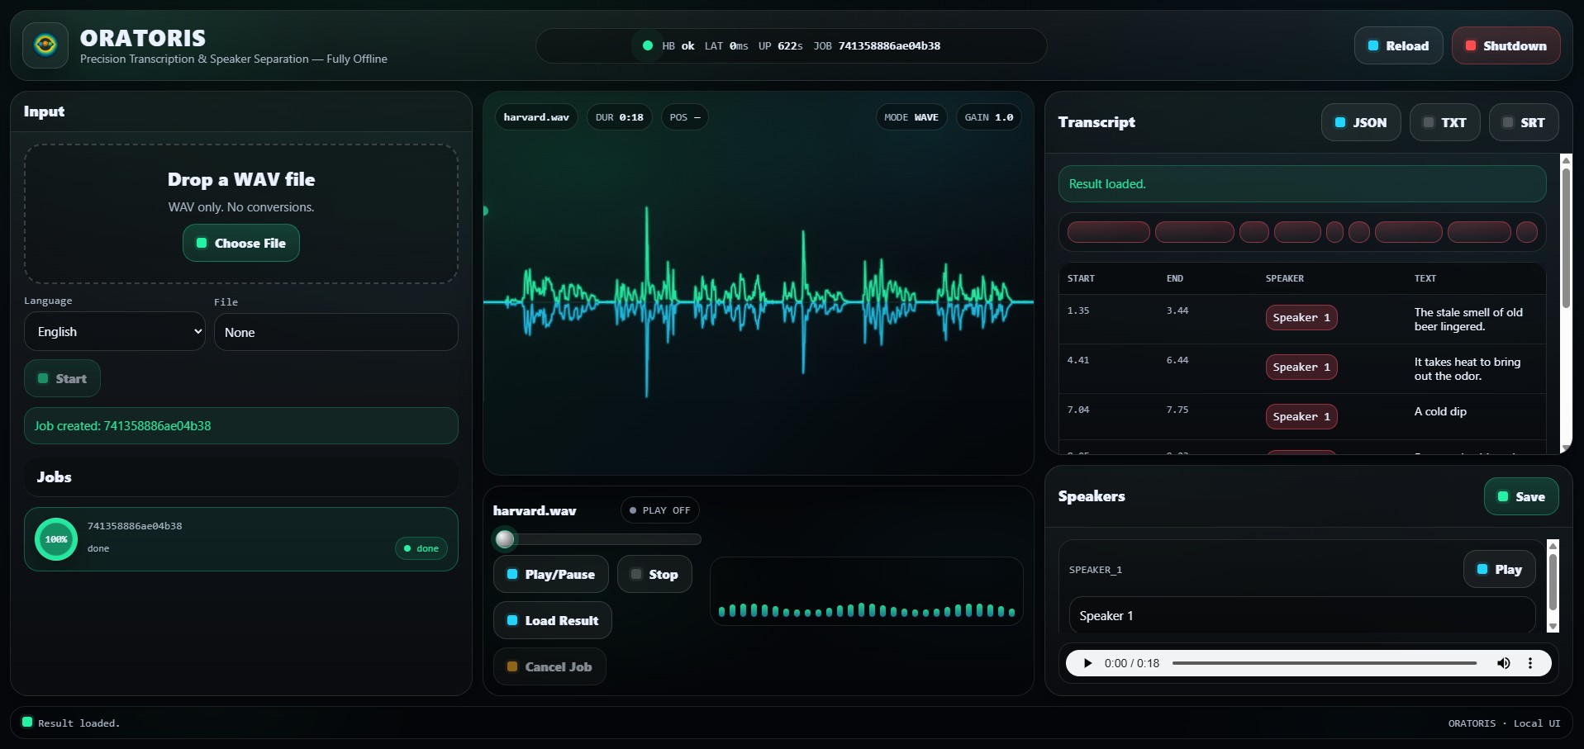Click the Choose File button

pyautogui.click(x=240, y=244)
